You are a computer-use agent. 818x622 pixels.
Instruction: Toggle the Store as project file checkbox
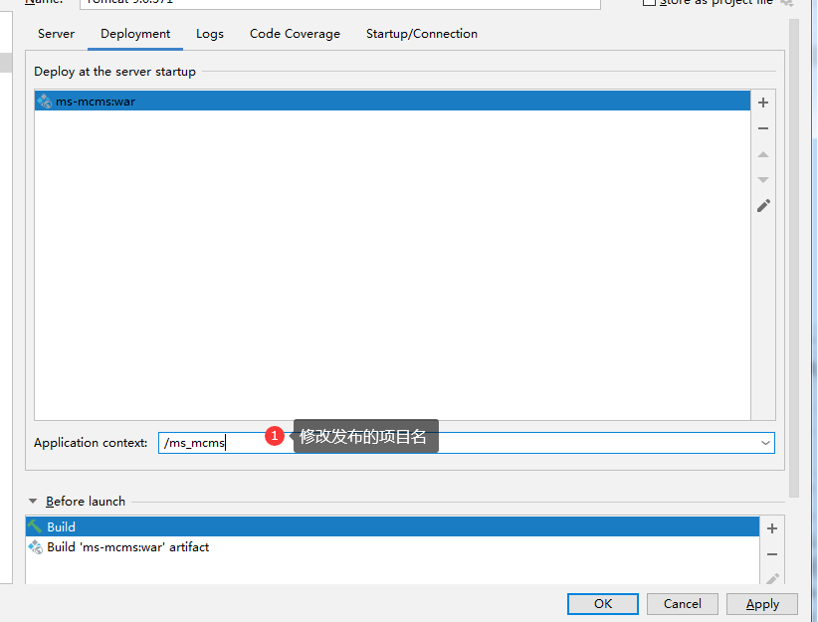tap(650, 3)
